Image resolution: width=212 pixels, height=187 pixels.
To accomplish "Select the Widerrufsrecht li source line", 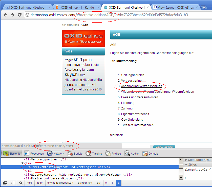I will (x=78, y=175).
